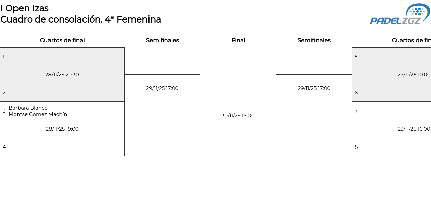Screen dimensions: 431x212
Task: Select bracket slot number 5
Action: pyautogui.click(x=356, y=57)
